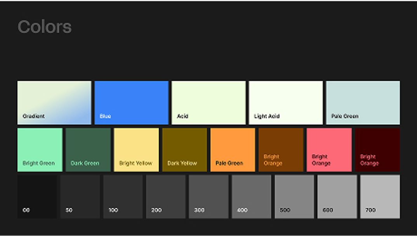
Task: Select the light teal Pale Green swatch
Action: point(363,103)
